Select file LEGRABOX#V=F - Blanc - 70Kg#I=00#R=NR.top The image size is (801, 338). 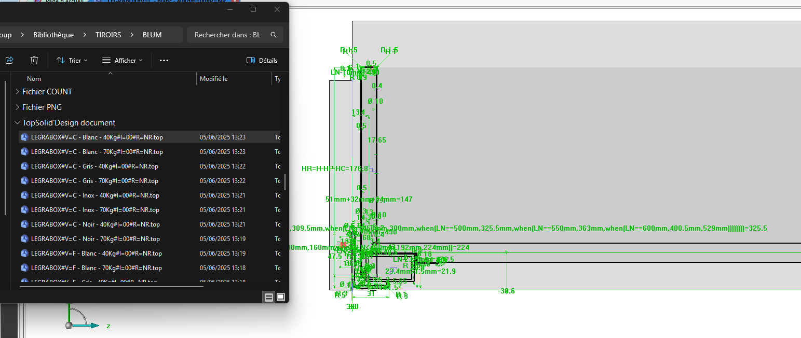tap(97, 268)
